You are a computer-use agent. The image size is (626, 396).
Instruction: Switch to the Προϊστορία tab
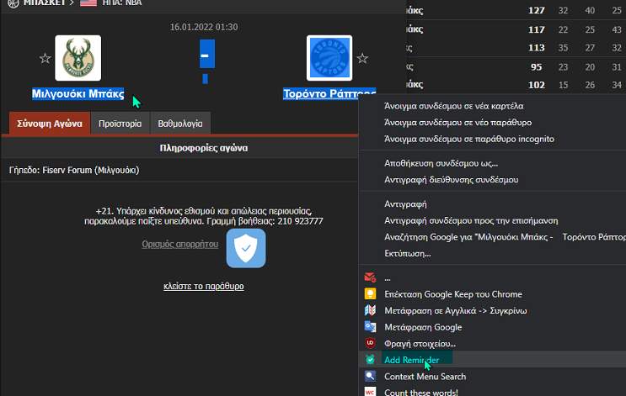(120, 124)
